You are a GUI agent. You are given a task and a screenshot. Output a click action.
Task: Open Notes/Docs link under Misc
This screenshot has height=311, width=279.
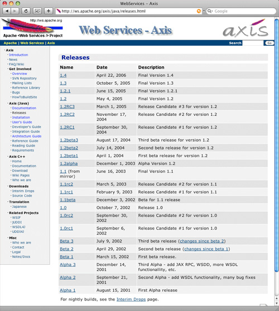(x=21, y=256)
